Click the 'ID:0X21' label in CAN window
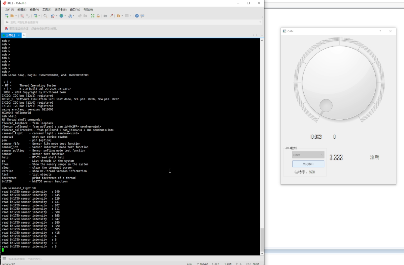Image resolution: width=404 pixels, height=265 pixels. click(316, 137)
